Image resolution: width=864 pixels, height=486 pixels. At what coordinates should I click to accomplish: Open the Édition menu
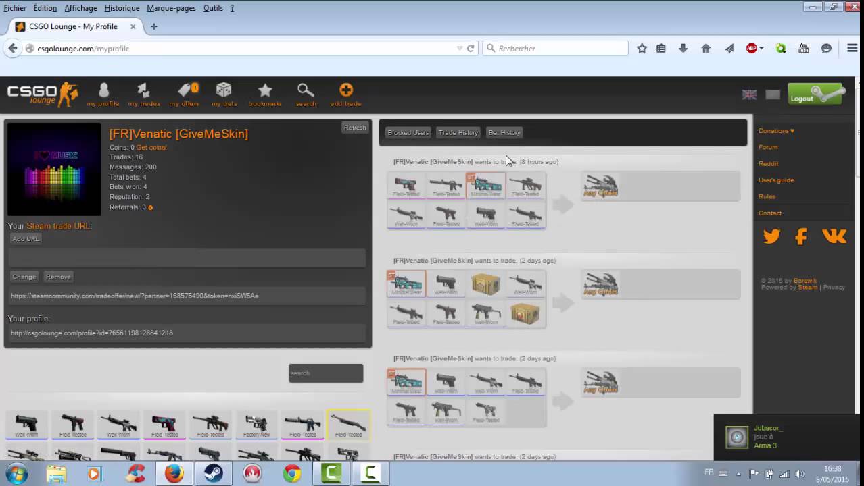click(45, 8)
